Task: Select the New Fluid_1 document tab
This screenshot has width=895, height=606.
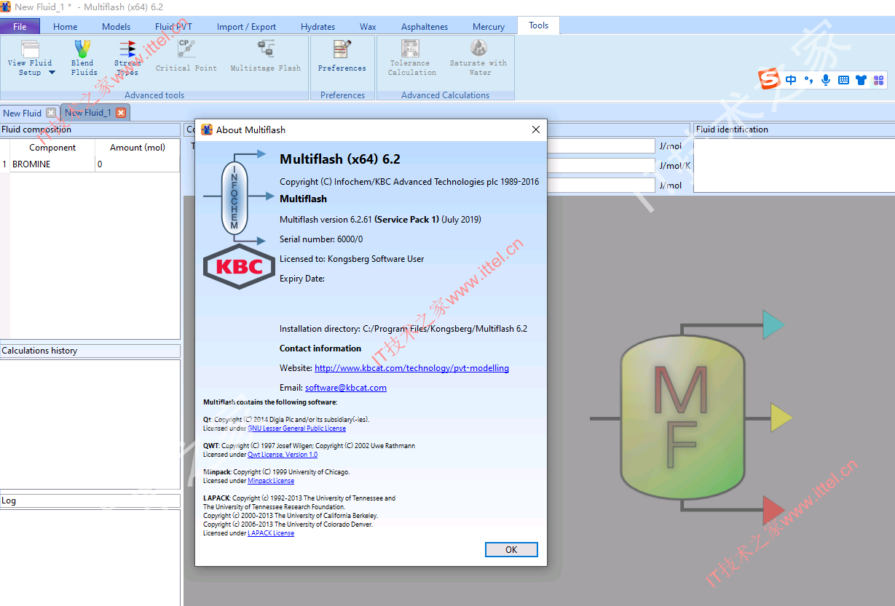Action: (x=88, y=112)
